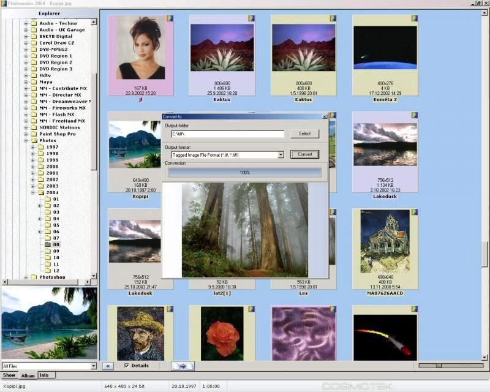The height and width of the screenshot is (392, 490).
Task: Click the corner icon on the orange rose thumbnail
Action: [251, 309]
